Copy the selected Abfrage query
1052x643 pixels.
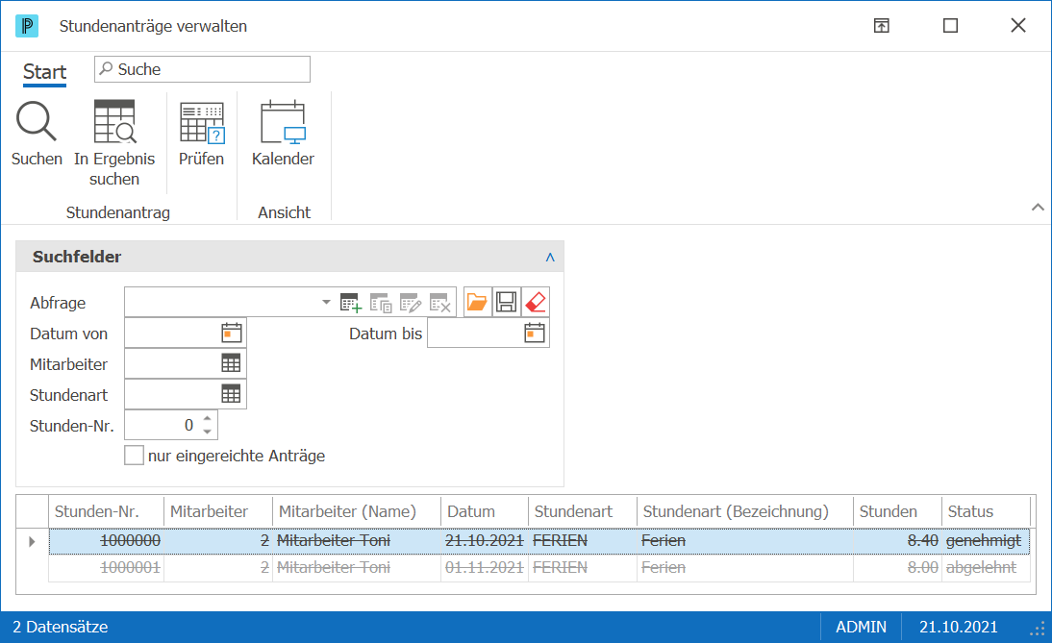point(381,303)
